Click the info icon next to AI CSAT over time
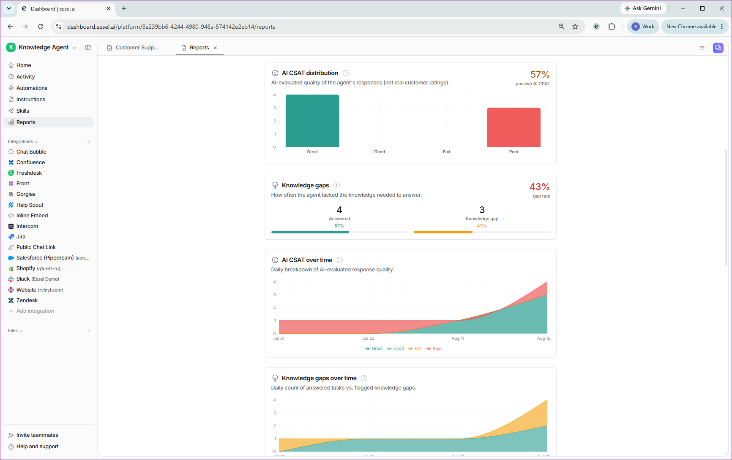Viewport: 732px width, 460px height. (340, 260)
